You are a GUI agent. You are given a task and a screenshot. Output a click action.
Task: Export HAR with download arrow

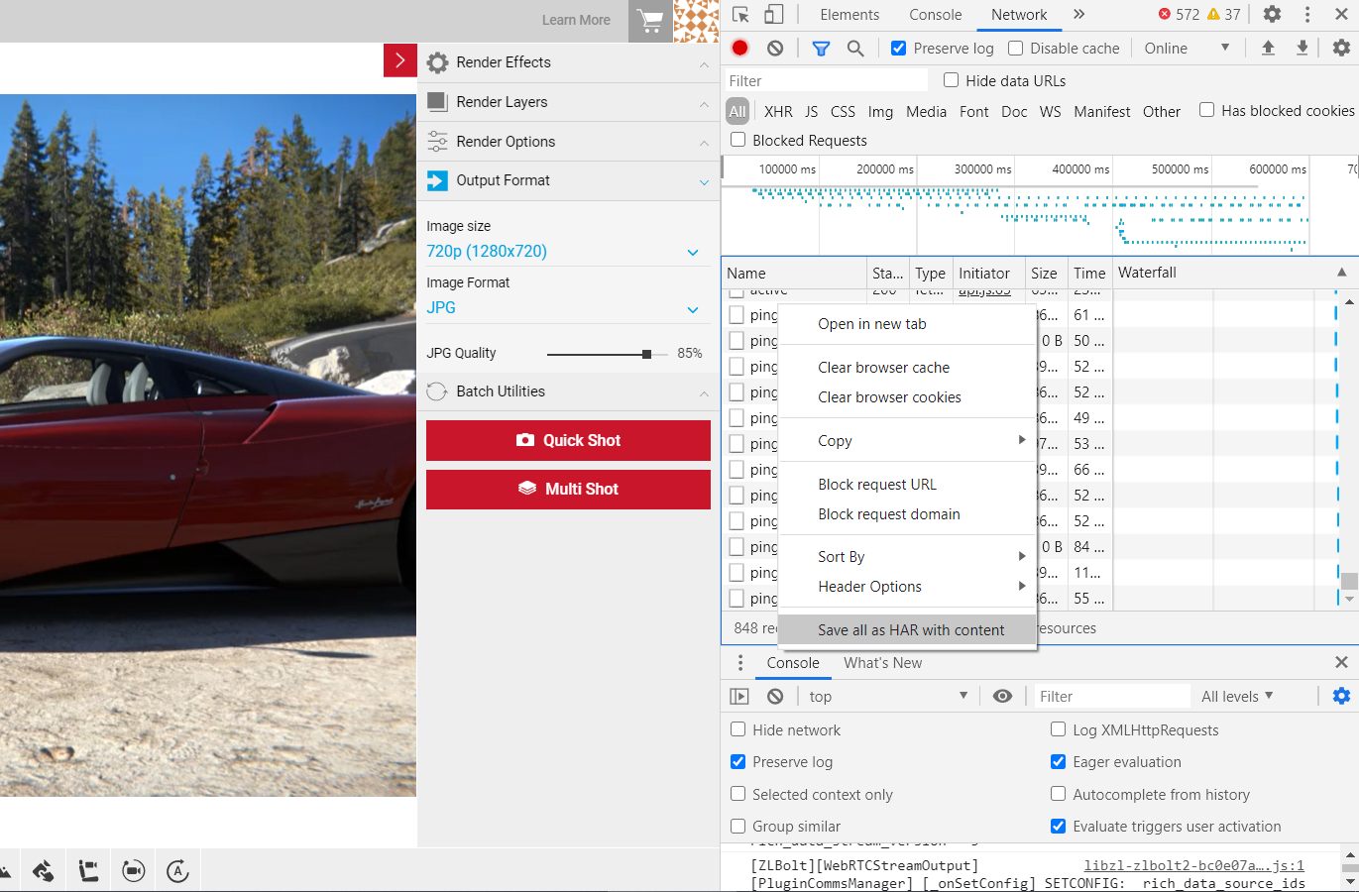pos(1302,48)
